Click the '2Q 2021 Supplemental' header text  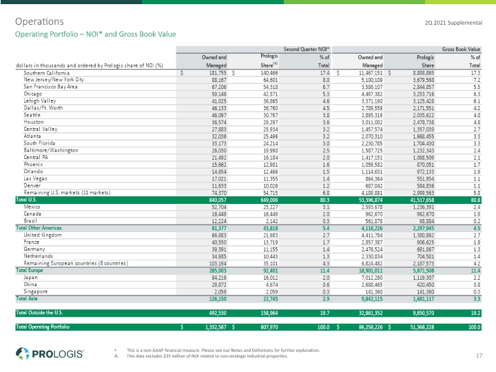[453, 23]
